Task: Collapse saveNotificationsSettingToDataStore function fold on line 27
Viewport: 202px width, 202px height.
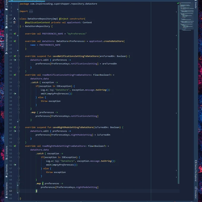Action: pyautogui.click(x=19, y=56)
